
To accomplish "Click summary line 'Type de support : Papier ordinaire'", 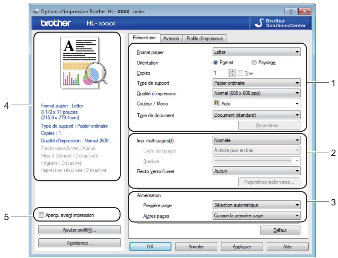I will (74, 126).
